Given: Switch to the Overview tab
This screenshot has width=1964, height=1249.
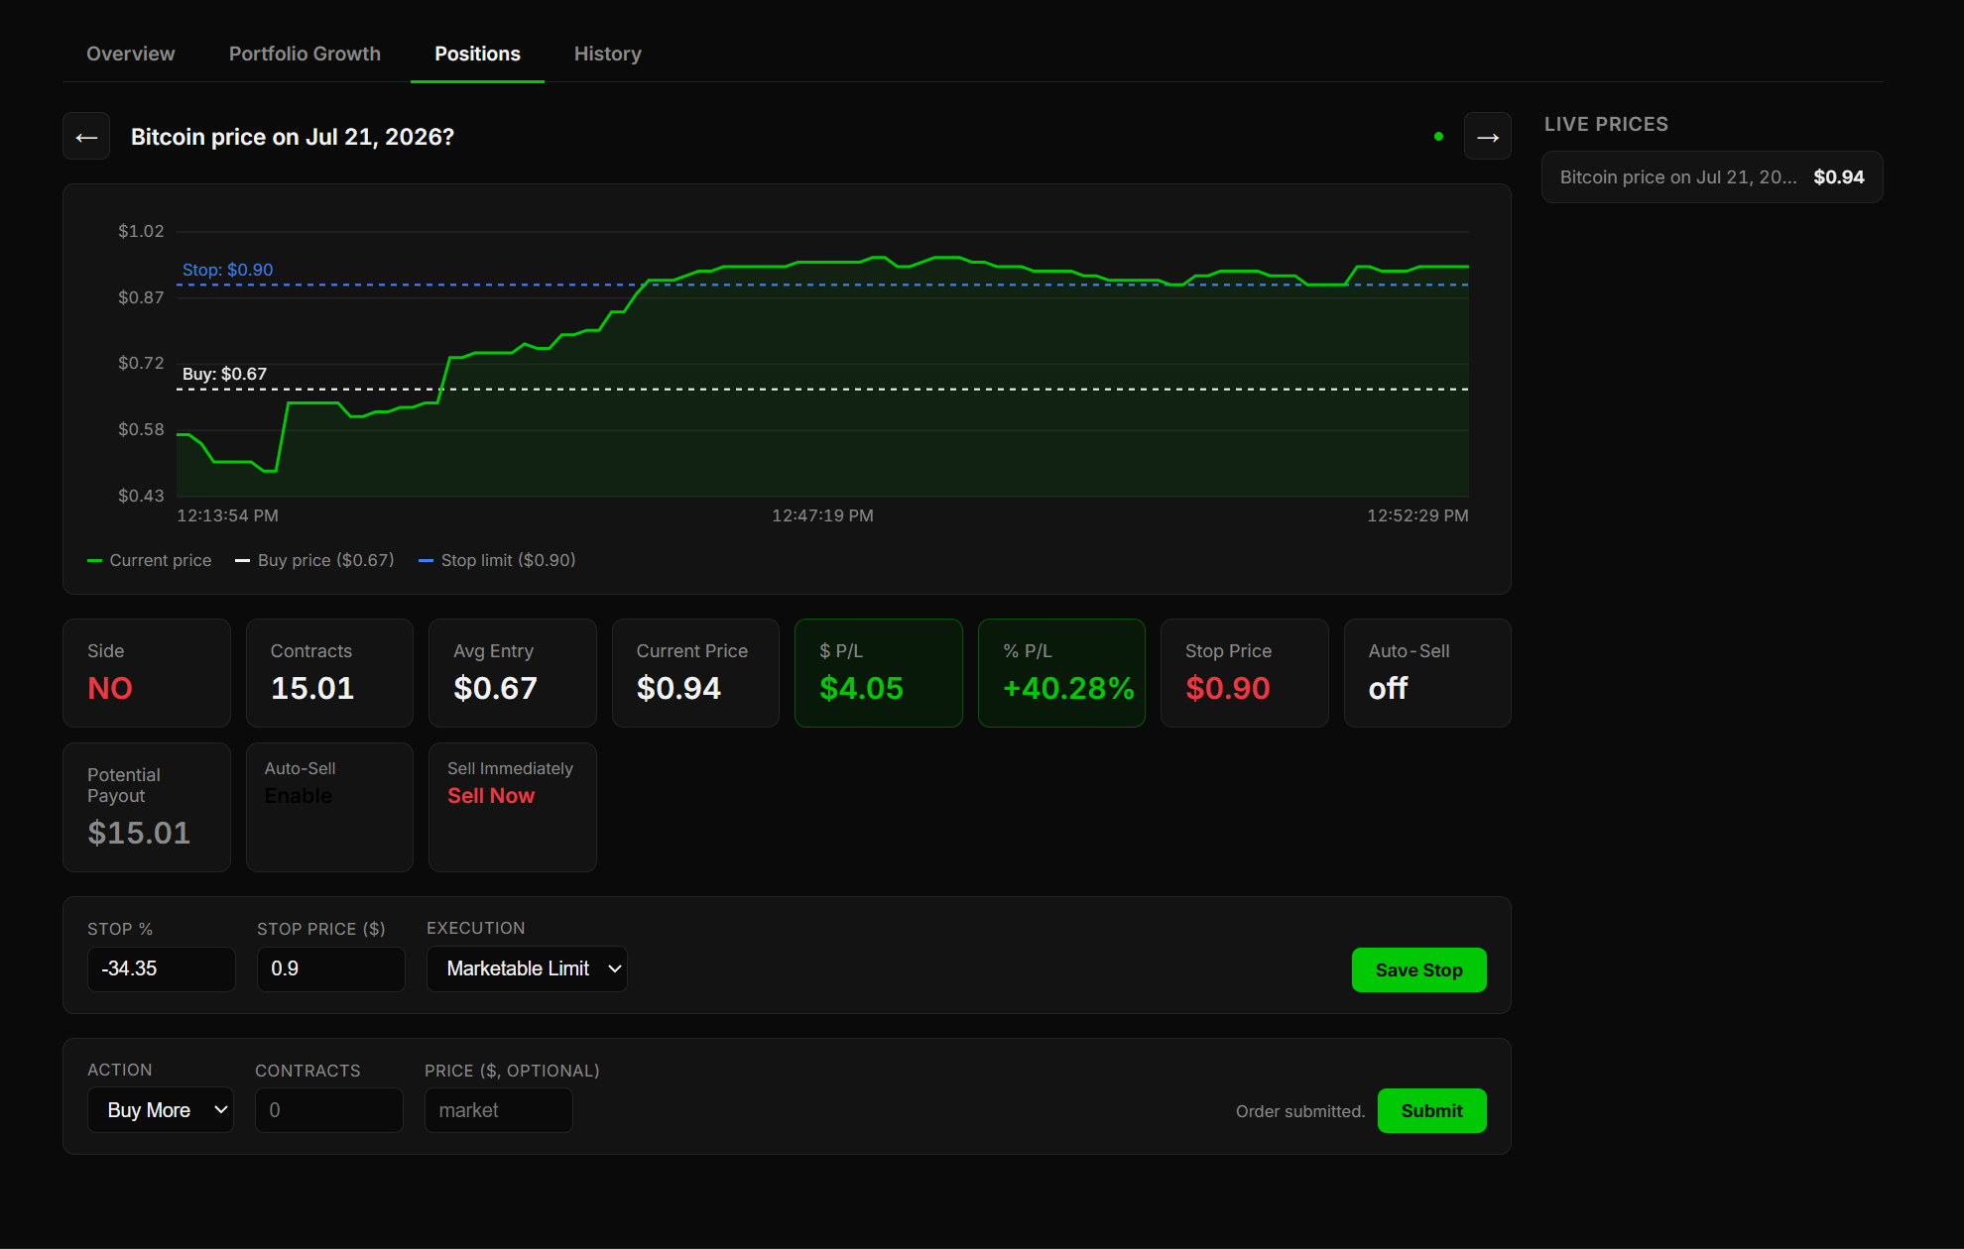Looking at the screenshot, I should coord(130,54).
